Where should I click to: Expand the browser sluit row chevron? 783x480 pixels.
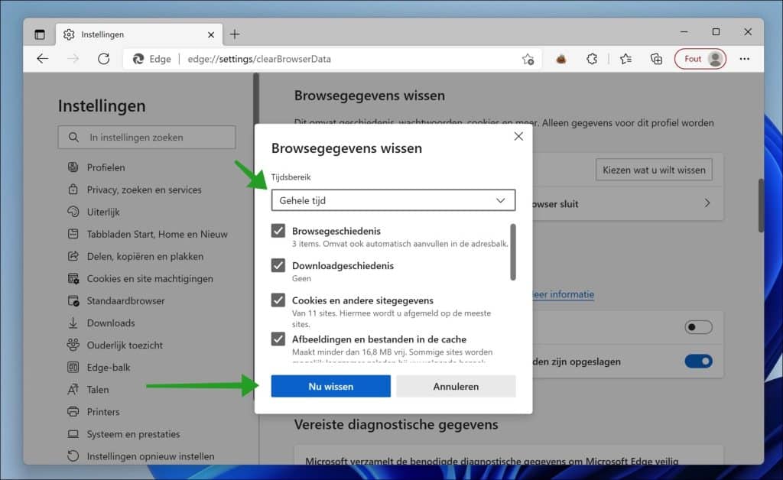click(x=707, y=203)
